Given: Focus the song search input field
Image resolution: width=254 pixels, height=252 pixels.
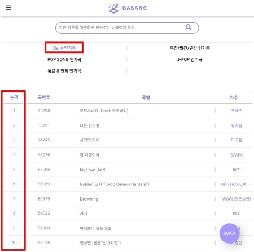Looking at the screenshot, I should 127,28.
